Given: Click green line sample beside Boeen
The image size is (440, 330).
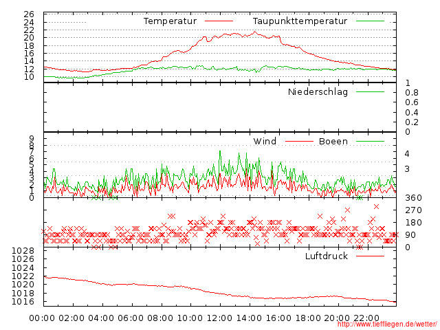Looking at the screenshot, I should coord(370,141).
